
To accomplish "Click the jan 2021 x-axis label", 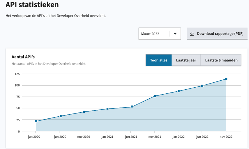I will (107, 136).
